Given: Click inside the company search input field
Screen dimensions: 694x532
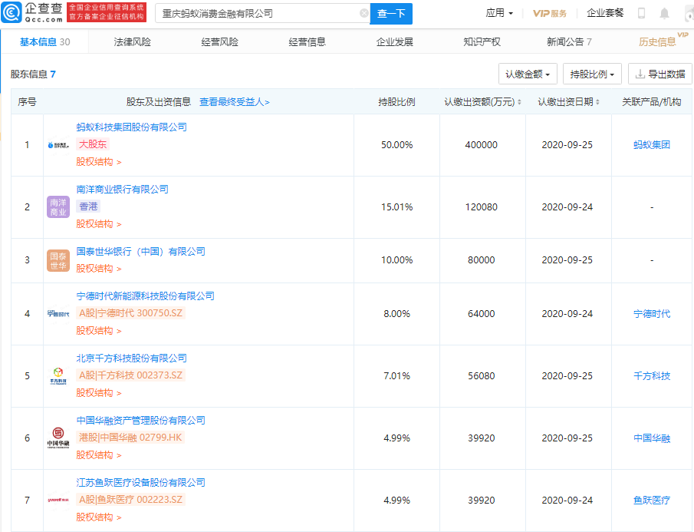Looking at the screenshot, I should pyautogui.click(x=253, y=13).
